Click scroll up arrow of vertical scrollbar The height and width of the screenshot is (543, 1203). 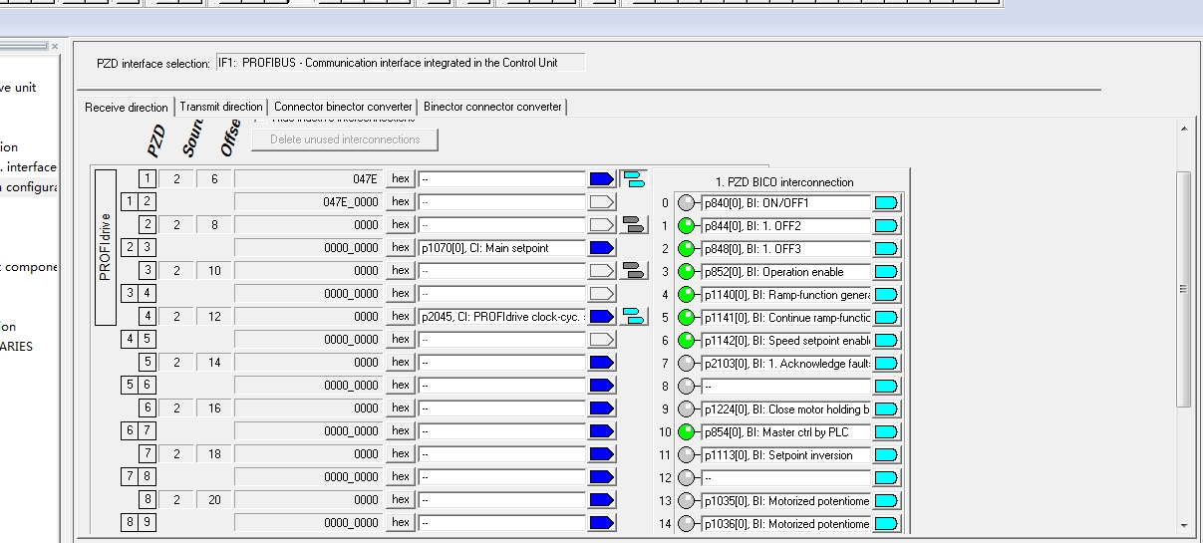(1184, 130)
